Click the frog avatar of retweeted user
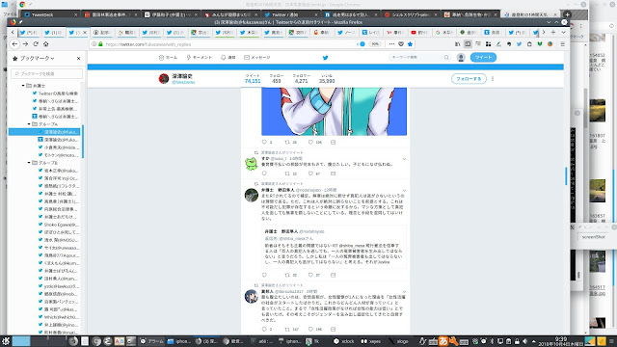Viewport: 617px width, 347px height. 252,163
